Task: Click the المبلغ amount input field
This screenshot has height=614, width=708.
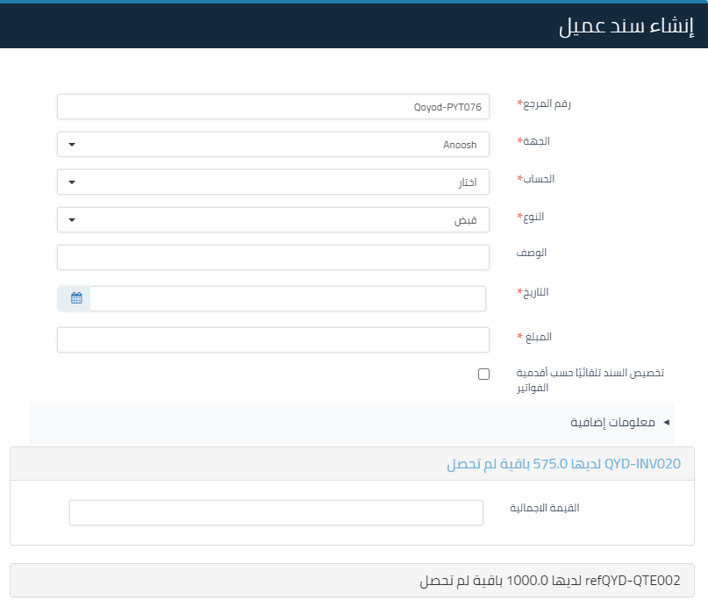Action: pos(272,338)
